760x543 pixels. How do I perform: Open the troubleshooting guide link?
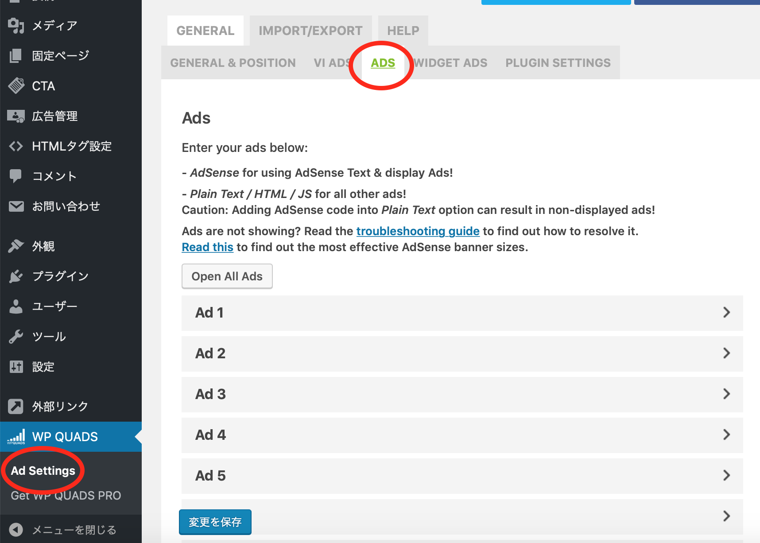pyautogui.click(x=418, y=231)
